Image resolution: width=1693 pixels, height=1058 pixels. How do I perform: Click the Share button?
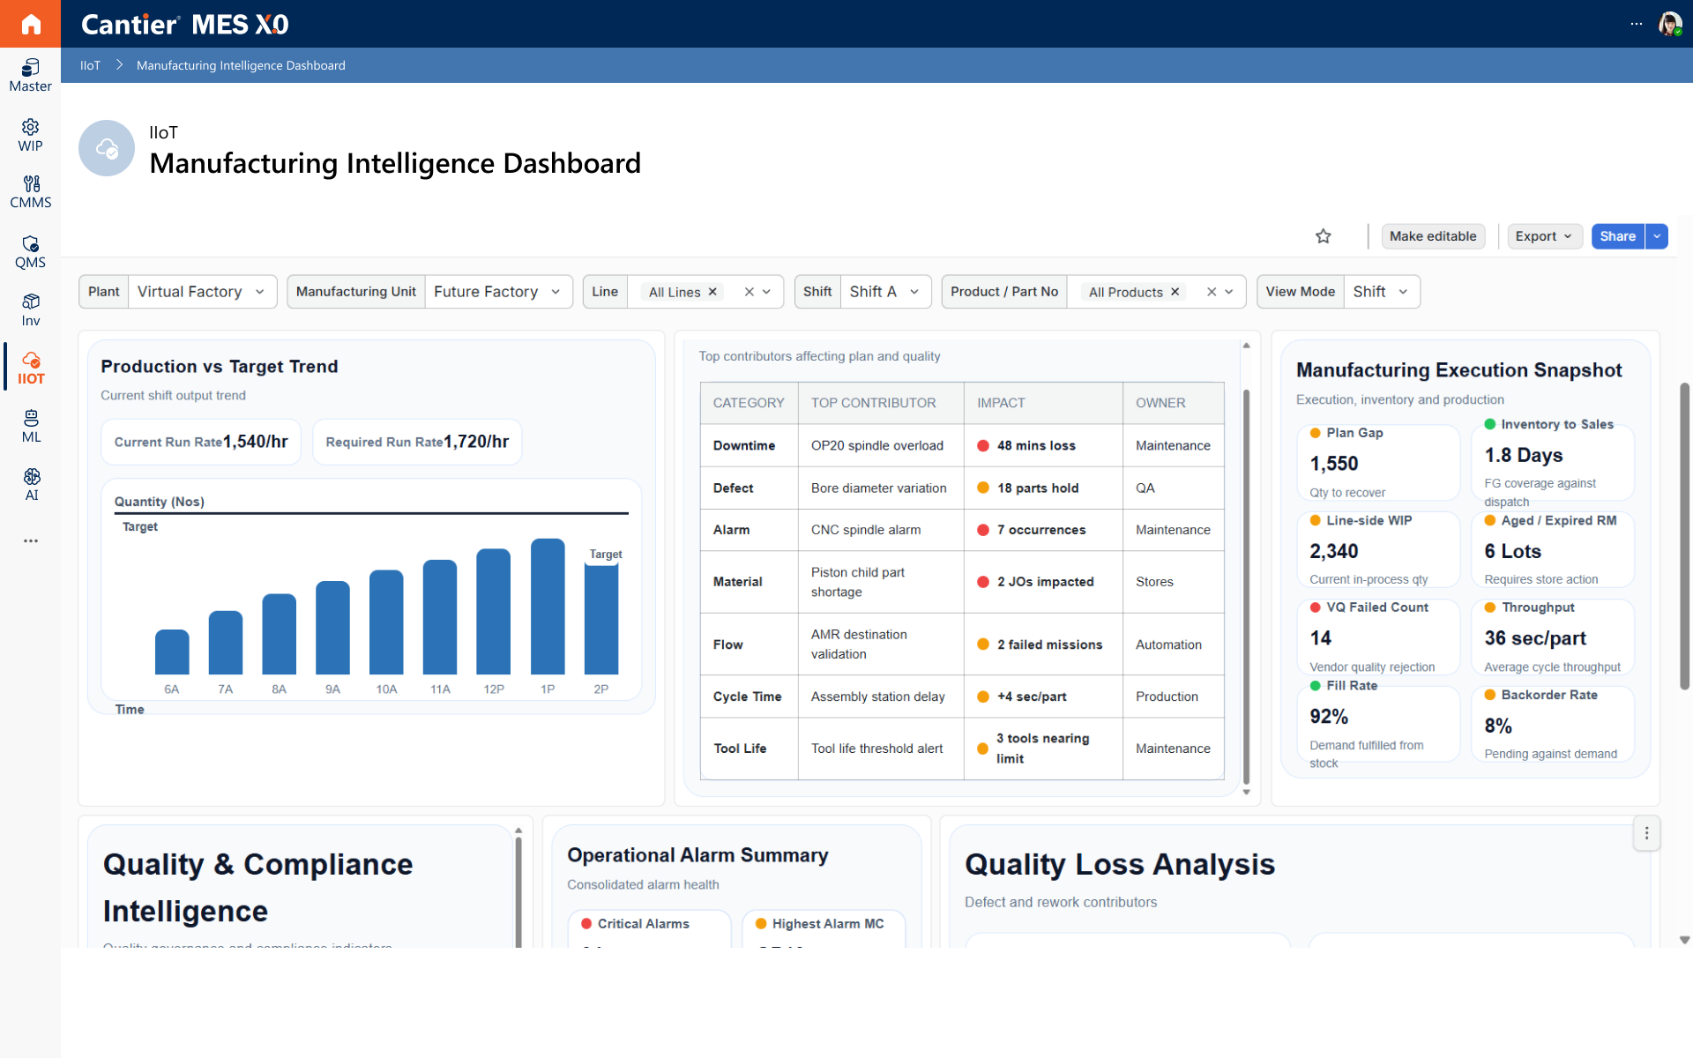[x=1617, y=236]
